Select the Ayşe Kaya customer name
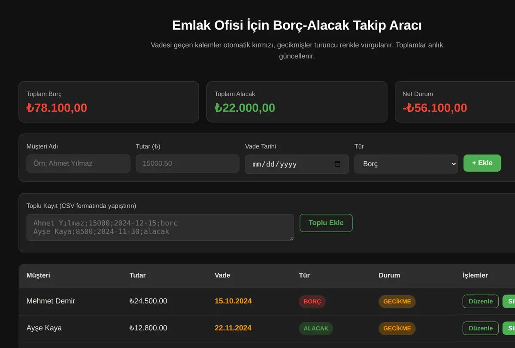 click(x=44, y=328)
